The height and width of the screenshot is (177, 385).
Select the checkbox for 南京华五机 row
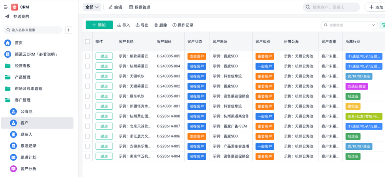[87, 156]
